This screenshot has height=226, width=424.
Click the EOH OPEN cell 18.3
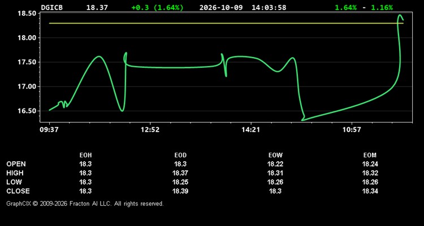85,164
